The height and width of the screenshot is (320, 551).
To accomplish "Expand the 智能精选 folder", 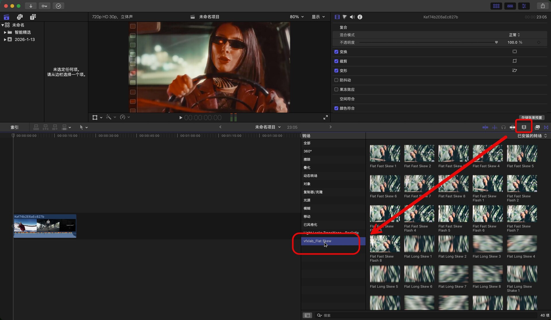I will [x=5, y=32].
